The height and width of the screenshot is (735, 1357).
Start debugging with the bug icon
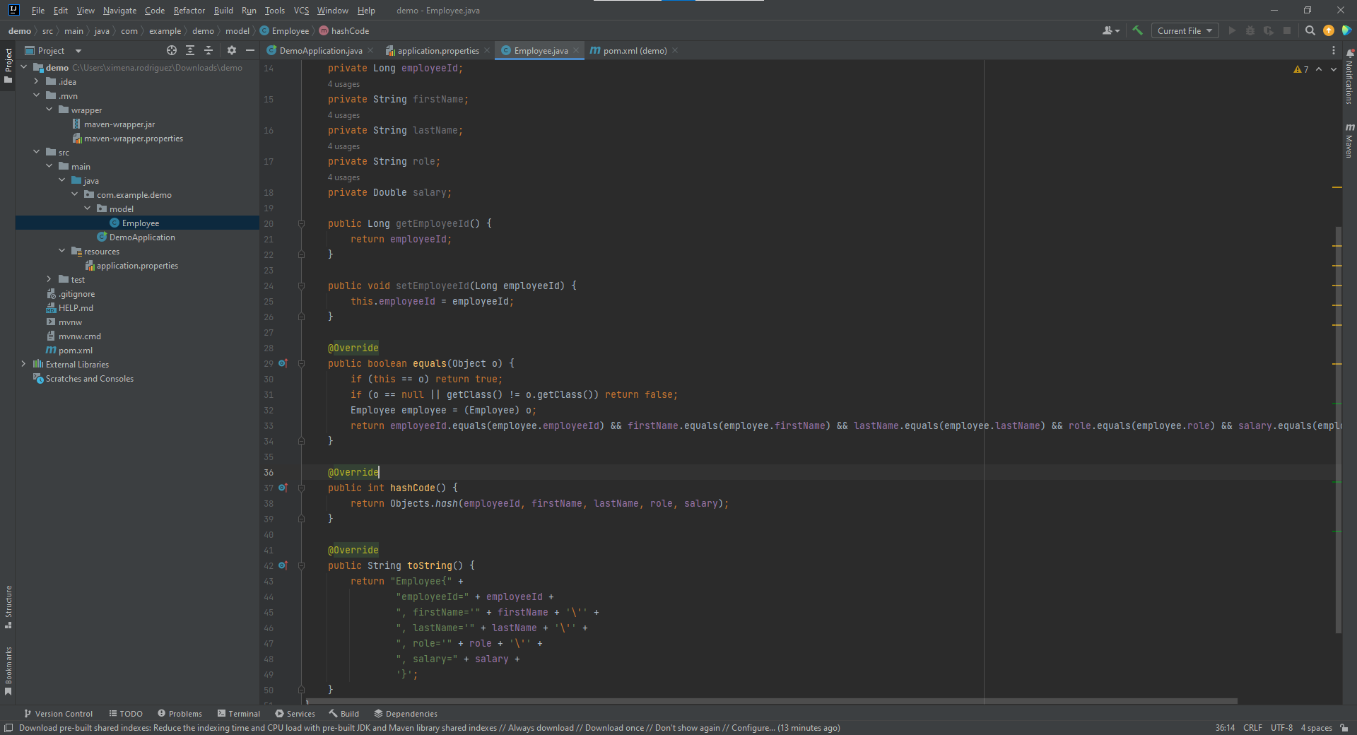pyautogui.click(x=1251, y=30)
